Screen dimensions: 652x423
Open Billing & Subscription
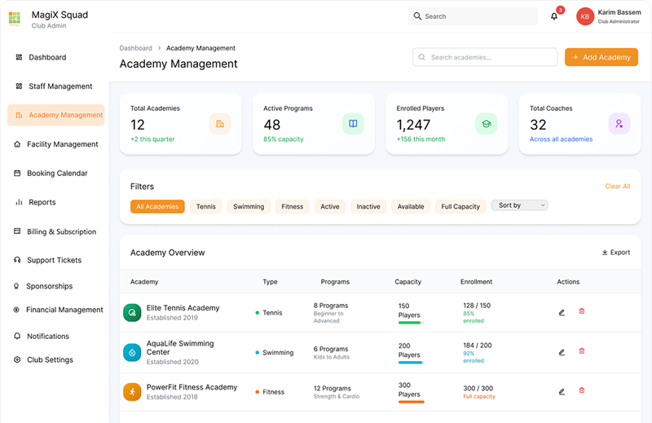point(55,231)
